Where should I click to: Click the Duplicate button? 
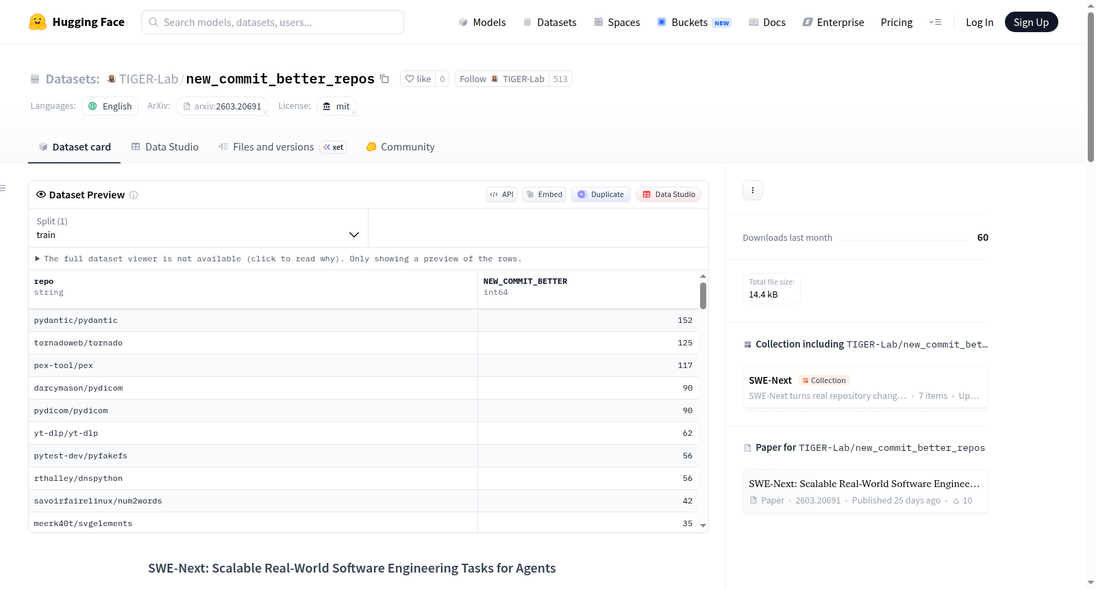coord(601,194)
